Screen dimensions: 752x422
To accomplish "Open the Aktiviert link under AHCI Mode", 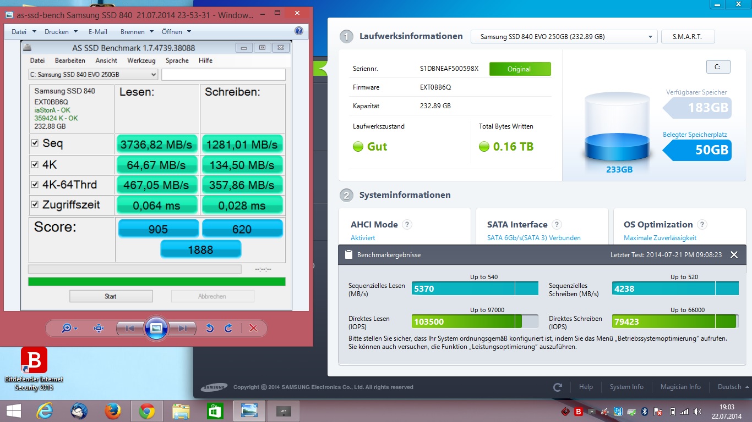I will pos(363,238).
